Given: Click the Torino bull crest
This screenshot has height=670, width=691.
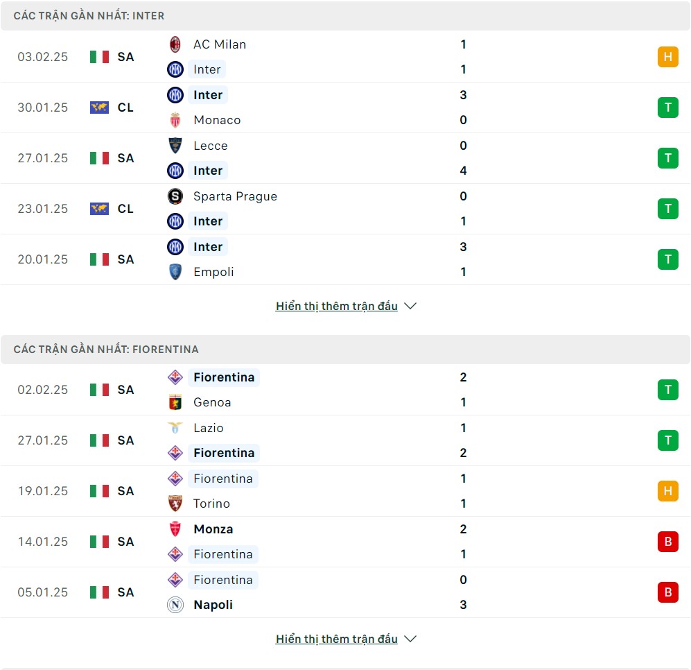Looking at the screenshot, I should click(x=175, y=504).
